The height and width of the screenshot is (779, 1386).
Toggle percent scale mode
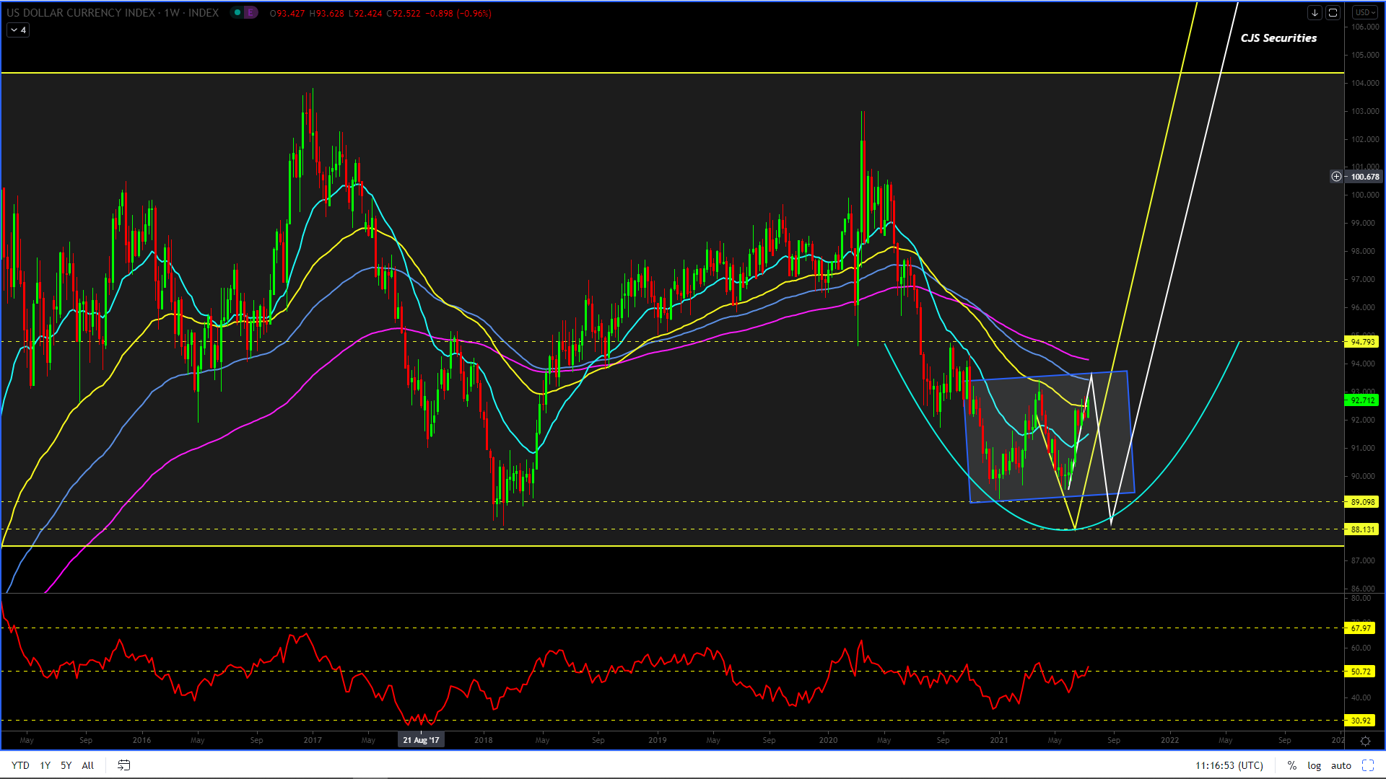click(x=1291, y=765)
